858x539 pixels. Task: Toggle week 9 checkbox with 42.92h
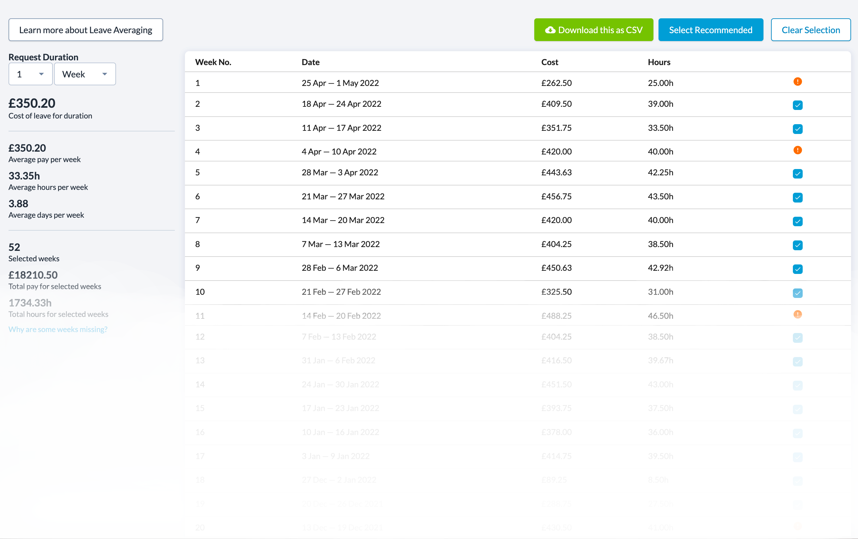coord(797,269)
